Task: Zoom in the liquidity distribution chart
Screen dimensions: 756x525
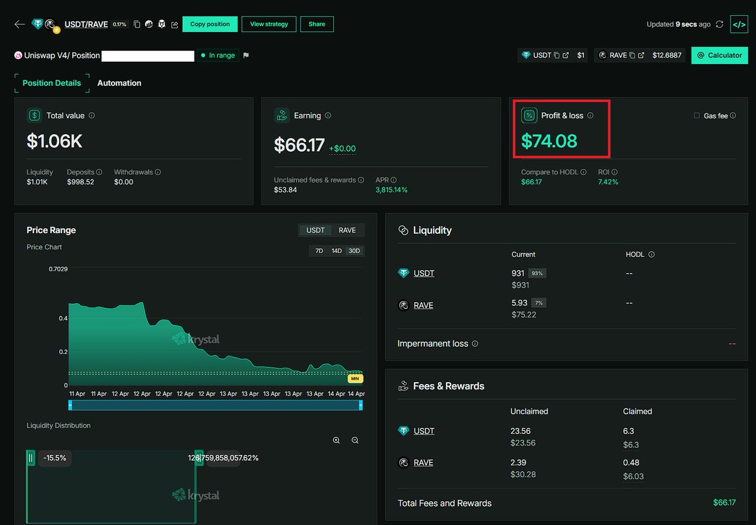Action: (x=336, y=441)
